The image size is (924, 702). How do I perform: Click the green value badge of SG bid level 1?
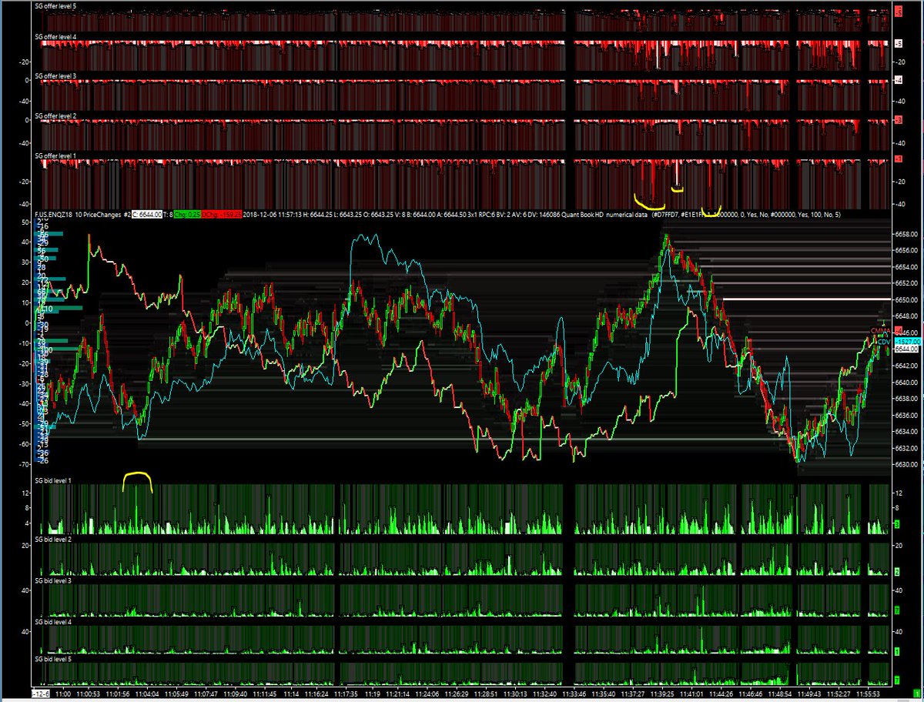(897, 525)
